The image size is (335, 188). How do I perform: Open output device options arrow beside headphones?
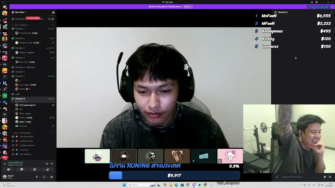[x=47, y=177]
